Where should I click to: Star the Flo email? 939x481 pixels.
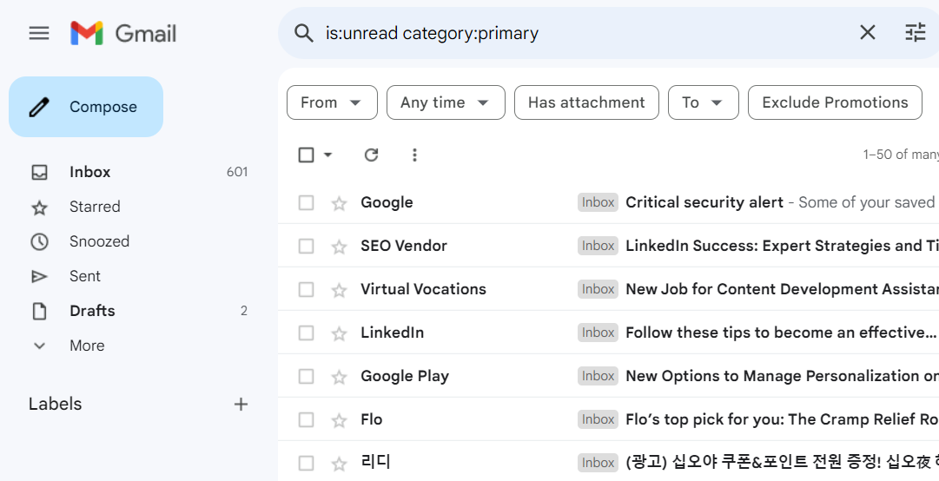(x=339, y=420)
